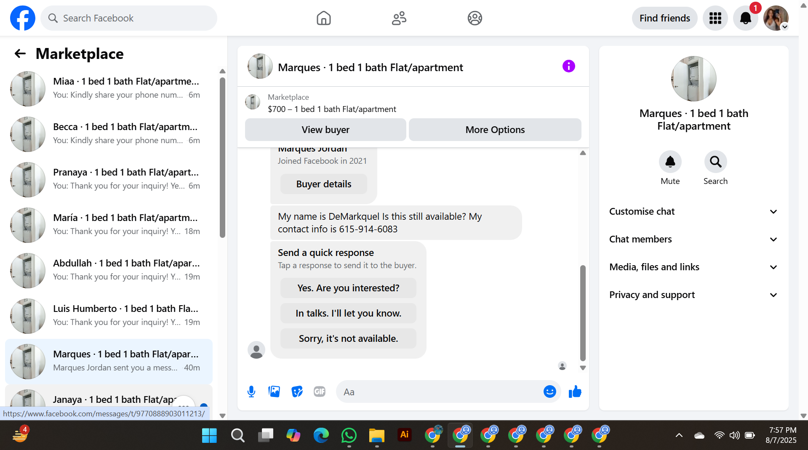The width and height of the screenshot is (808, 450).
Task: Send quick reply 'In talks. I'll let you know.'
Action: point(348,313)
